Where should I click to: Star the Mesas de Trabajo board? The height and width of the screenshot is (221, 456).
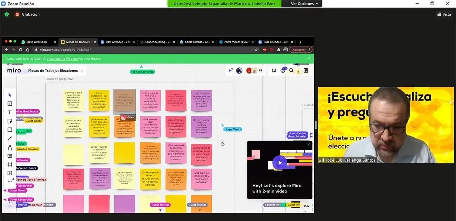[82, 71]
